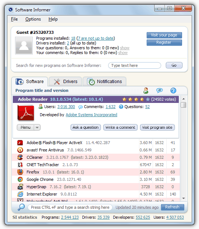Open the 2 drivers installed link
The width and height of the screenshot is (199, 229).
pos(68,43)
